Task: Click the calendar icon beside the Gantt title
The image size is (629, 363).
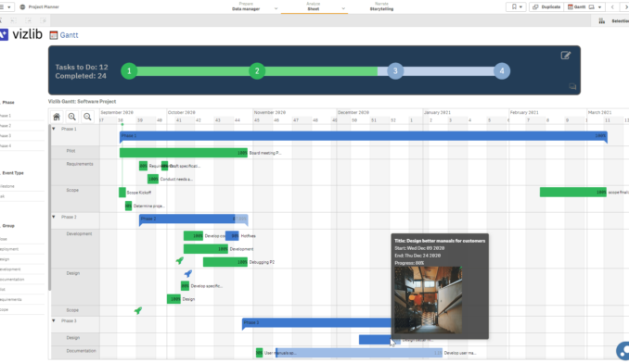Action: coord(54,35)
